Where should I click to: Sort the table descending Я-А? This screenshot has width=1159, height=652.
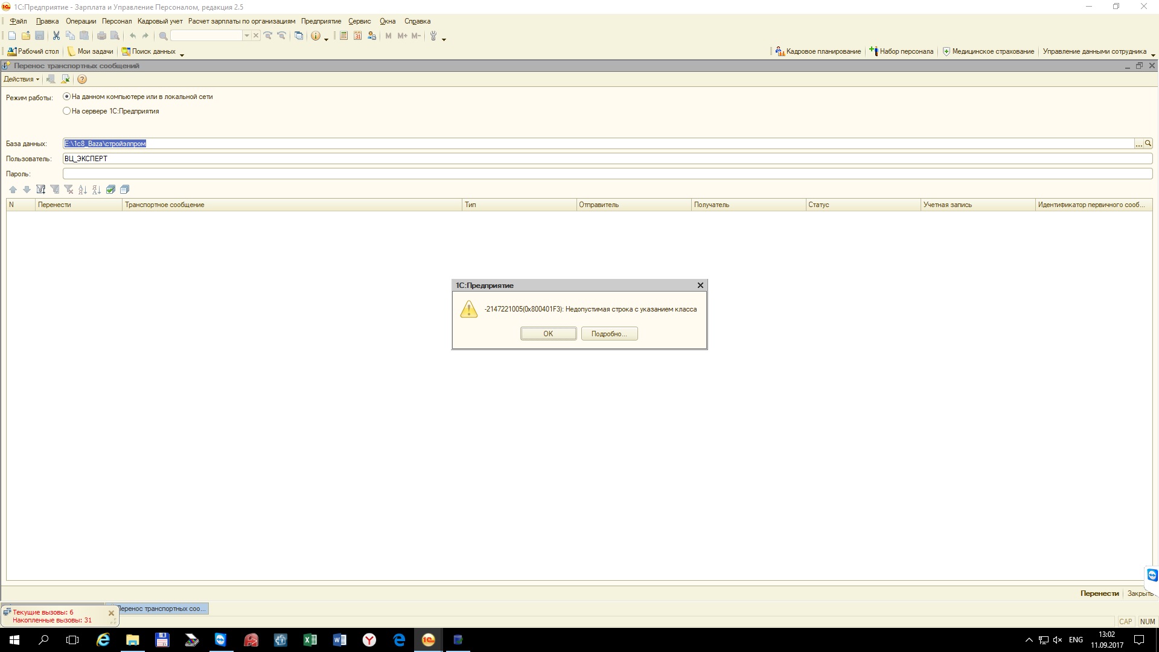tap(97, 190)
